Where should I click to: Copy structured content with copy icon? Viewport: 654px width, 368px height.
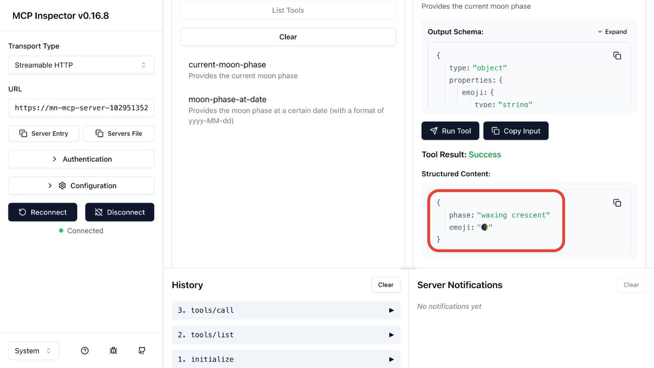[617, 203]
